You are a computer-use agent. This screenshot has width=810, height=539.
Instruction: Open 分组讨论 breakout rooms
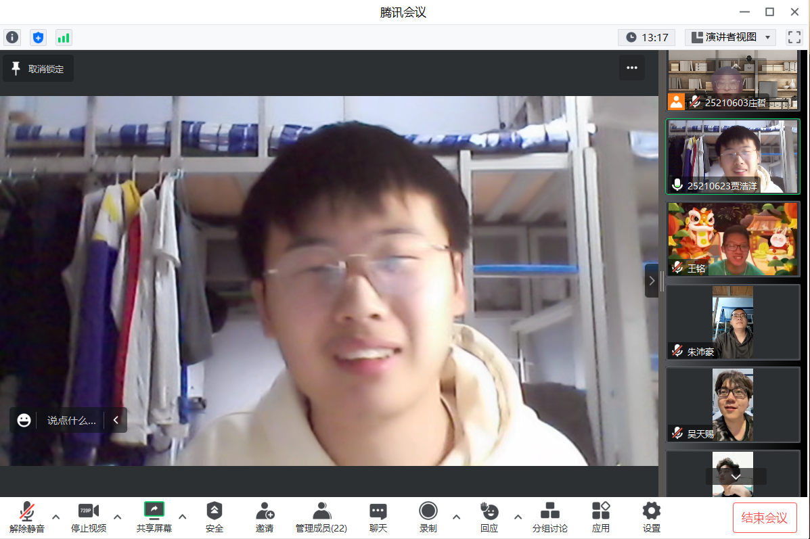[x=549, y=517]
